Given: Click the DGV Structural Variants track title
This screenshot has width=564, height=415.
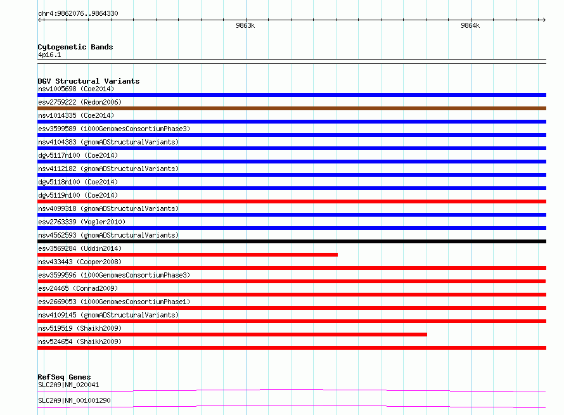Looking at the screenshot, I should click(x=89, y=81).
